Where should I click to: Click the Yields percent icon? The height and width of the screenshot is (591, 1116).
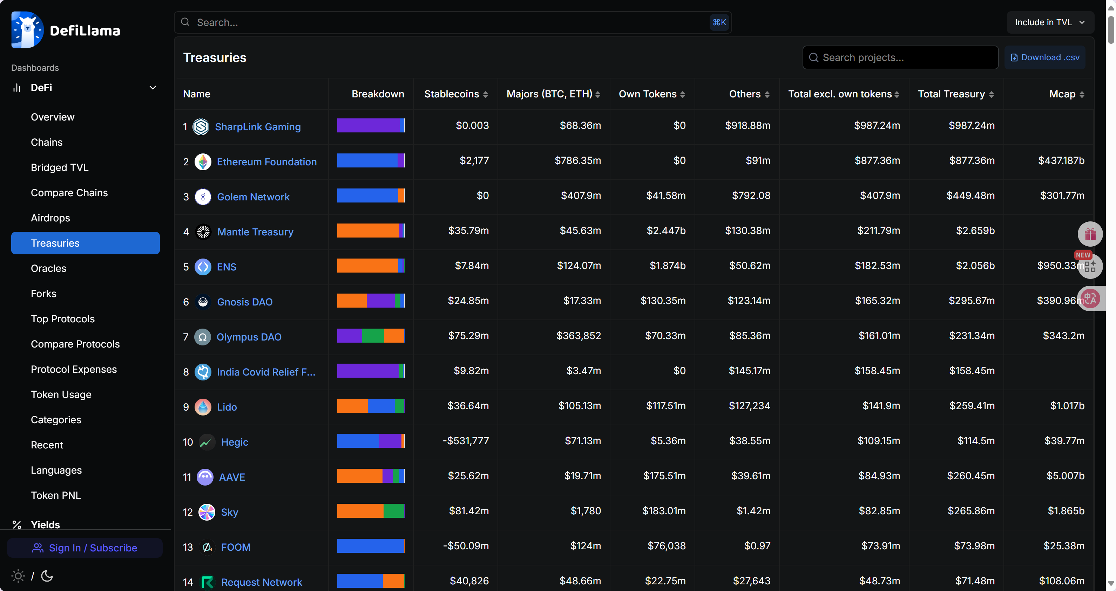pyautogui.click(x=17, y=525)
